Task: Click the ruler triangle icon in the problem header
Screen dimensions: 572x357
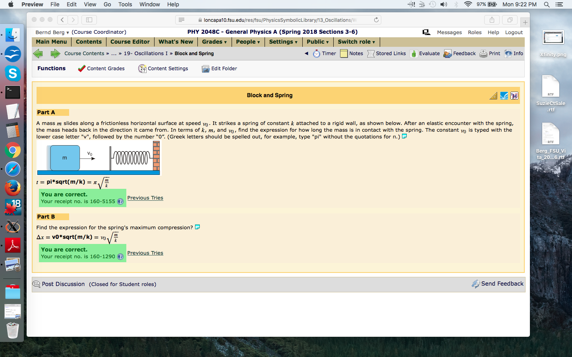Action: [x=493, y=96]
